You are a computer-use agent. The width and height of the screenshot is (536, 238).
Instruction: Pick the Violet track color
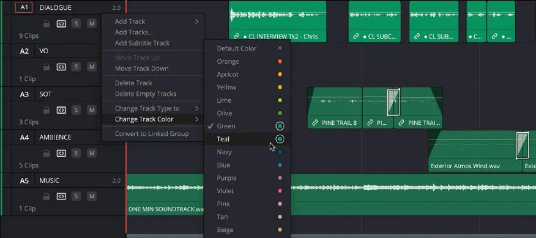pyautogui.click(x=247, y=191)
